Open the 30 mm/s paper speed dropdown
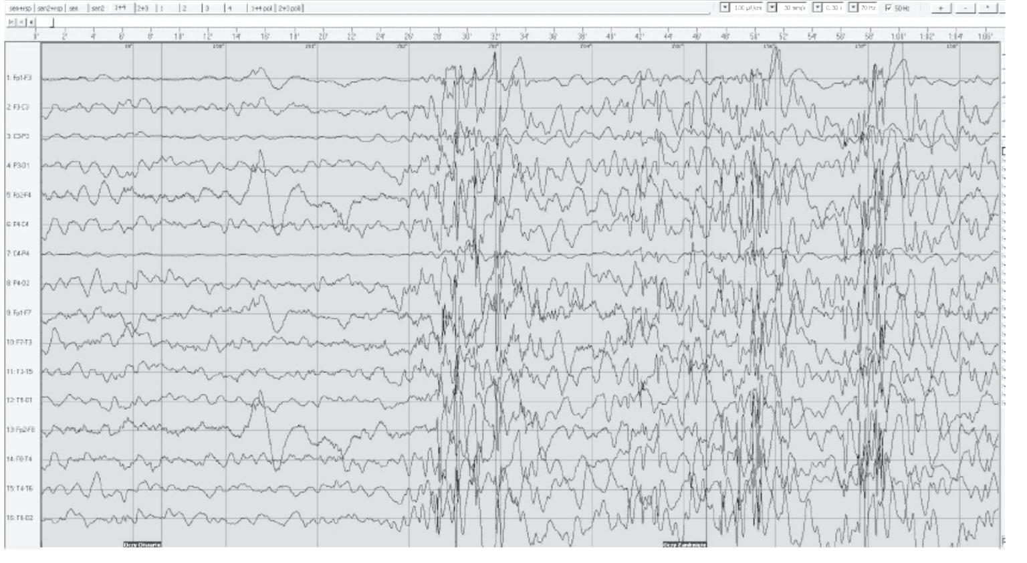This screenshot has width=1027, height=563. 772,8
